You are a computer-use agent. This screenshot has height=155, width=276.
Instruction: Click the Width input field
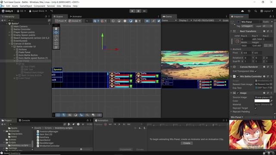pos(246,46)
